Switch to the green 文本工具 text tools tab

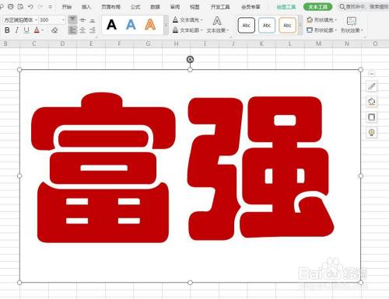pyautogui.click(x=318, y=7)
